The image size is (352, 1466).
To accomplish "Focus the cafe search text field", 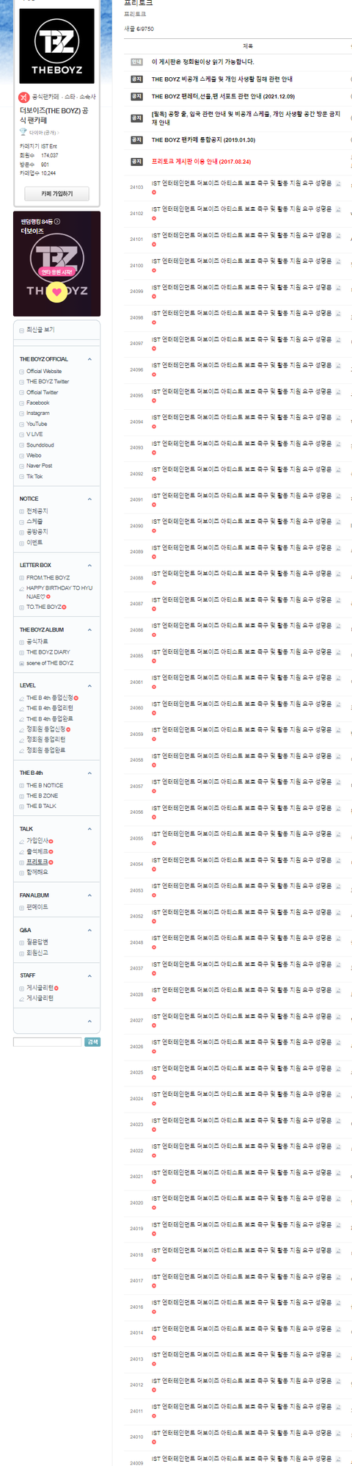I will pyautogui.click(x=48, y=1041).
